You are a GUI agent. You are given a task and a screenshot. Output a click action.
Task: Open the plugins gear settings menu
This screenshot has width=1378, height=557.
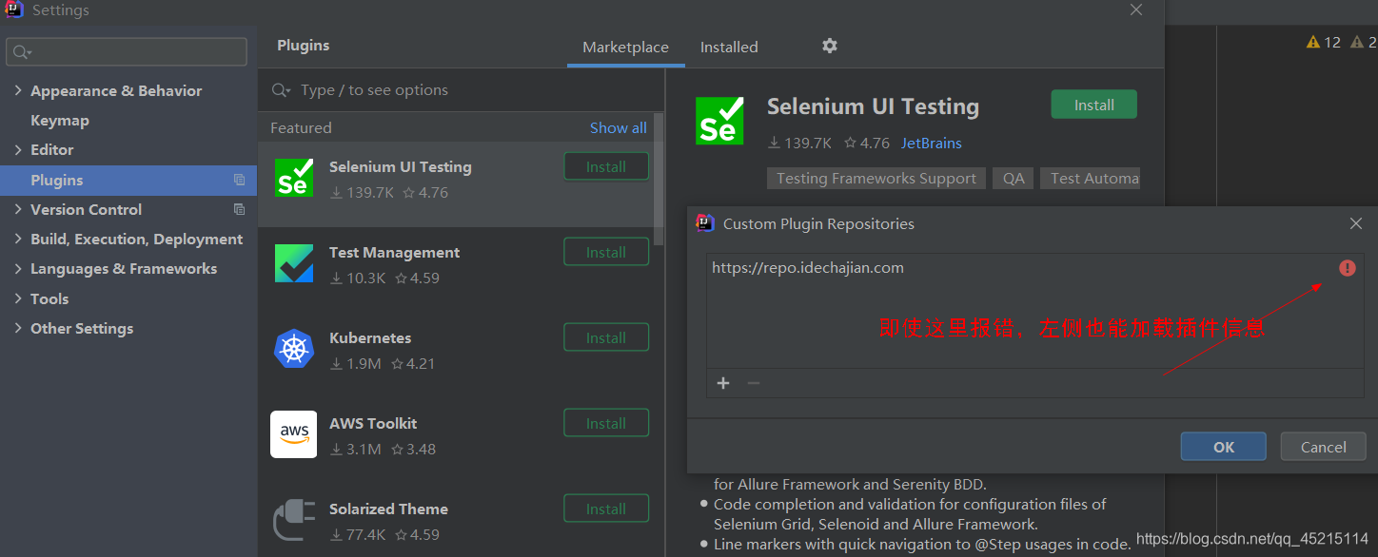830,46
